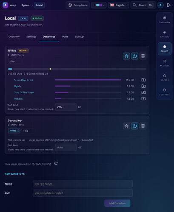Go to Shards in the sidebar
The height and width of the screenshot is (212, 174).
point(165,34)
